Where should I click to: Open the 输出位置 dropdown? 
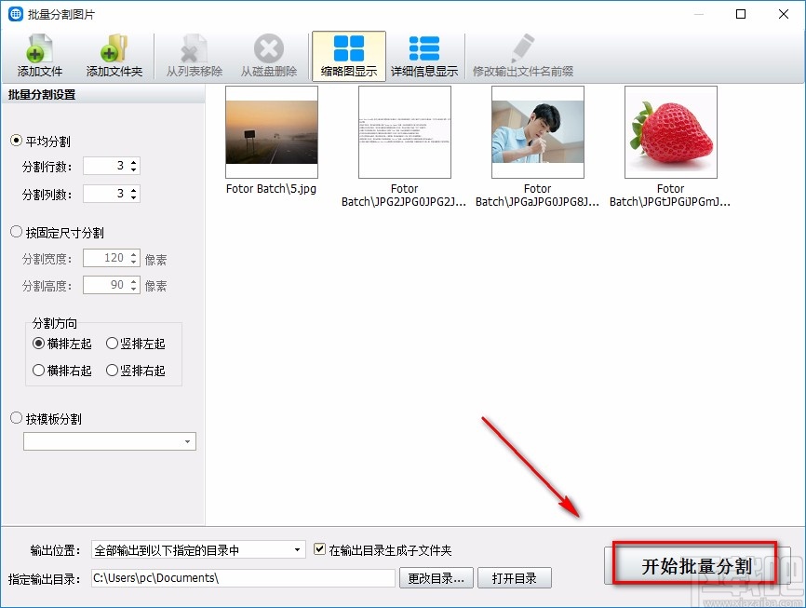(x=298, y=549)
